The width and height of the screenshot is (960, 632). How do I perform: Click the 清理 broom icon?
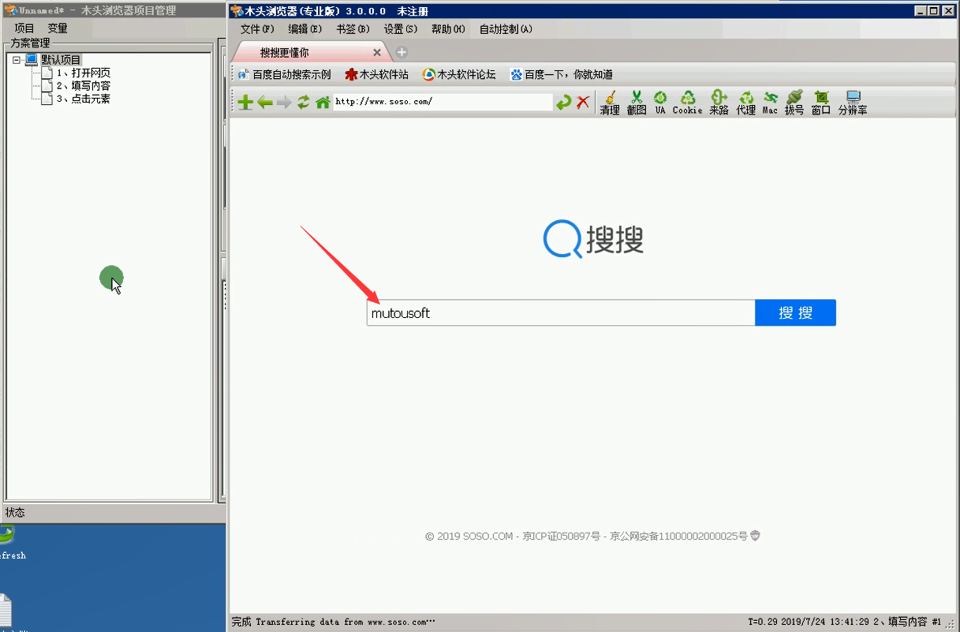click(610, 103)
